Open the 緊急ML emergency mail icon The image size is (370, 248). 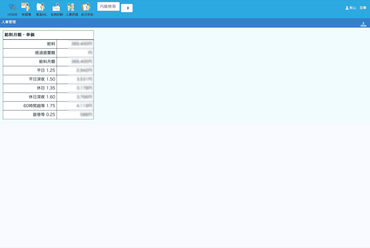point(41,7)
